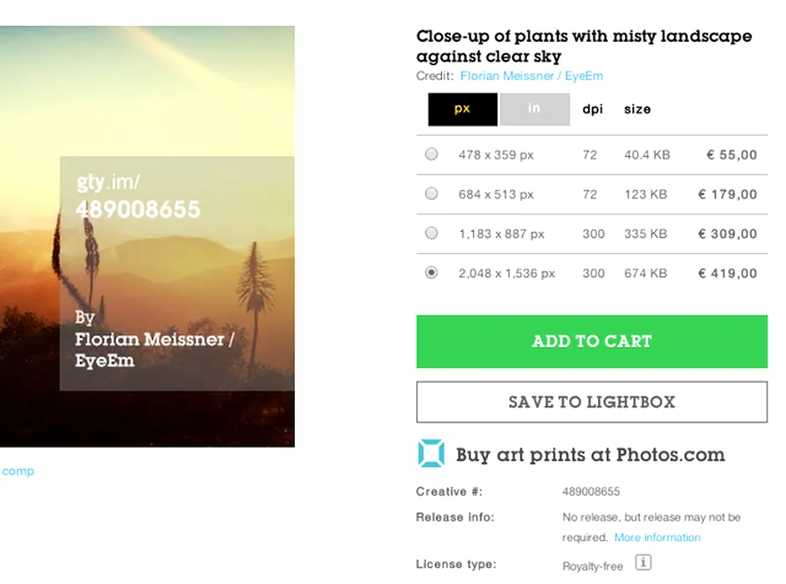Open the Florian Meissner / EyeEm credit link

[x=531, y=76]
